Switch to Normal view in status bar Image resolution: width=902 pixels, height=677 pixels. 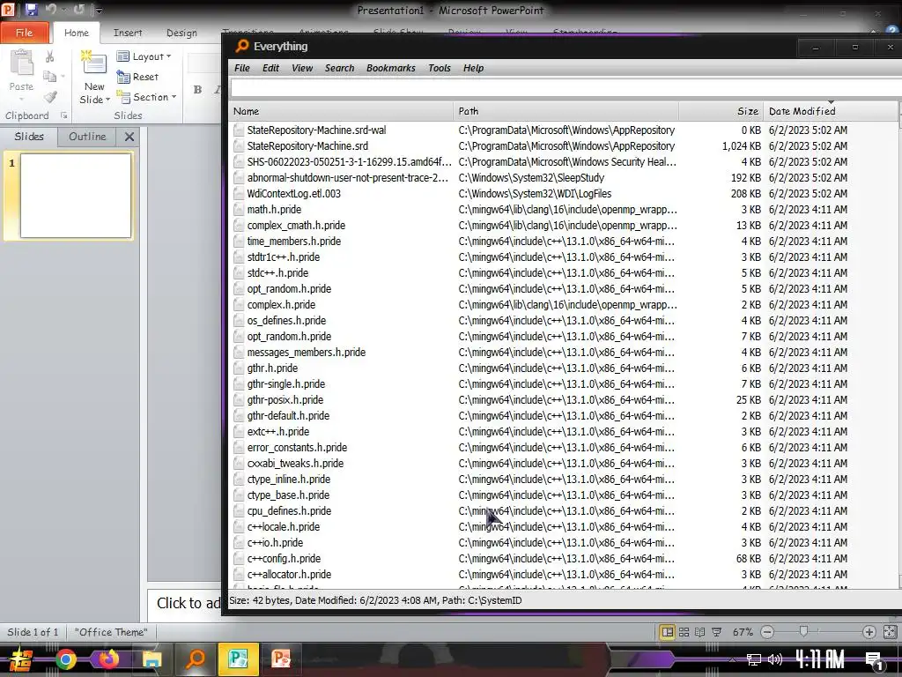click(668, 632)
